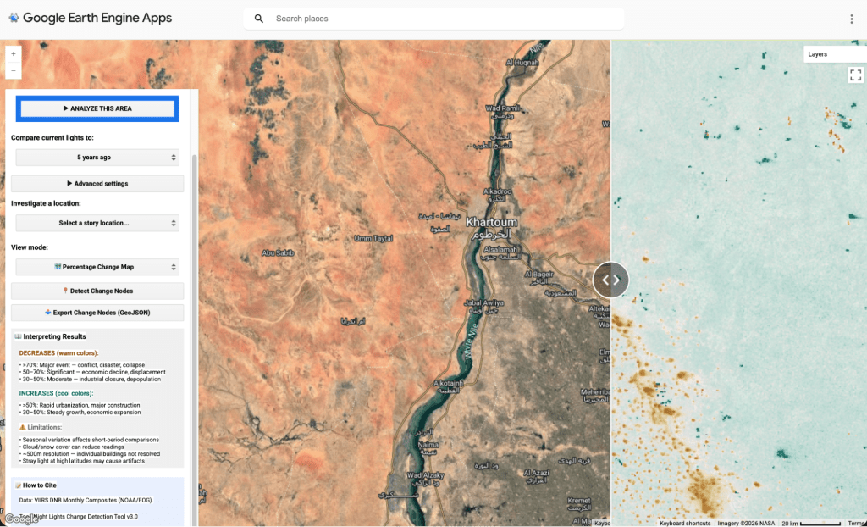867x527 pixels.
Task: Click the 'Compare current lights to:' label
Action: point(52,138)
